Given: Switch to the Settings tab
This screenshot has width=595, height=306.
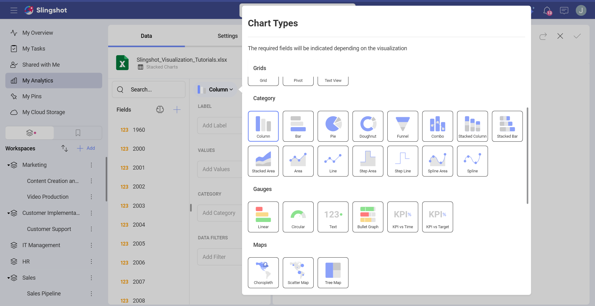Looking at the screenshot, I should click(227, 36).
